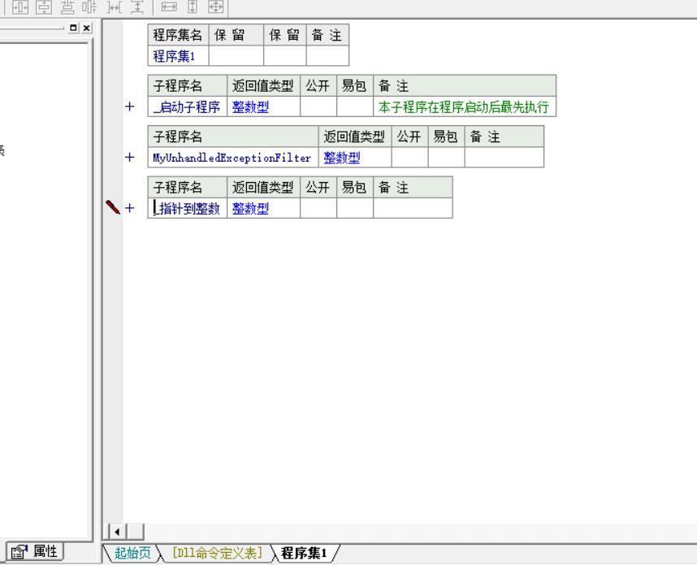Click the left panel float/maximize button

click(73, 28)
